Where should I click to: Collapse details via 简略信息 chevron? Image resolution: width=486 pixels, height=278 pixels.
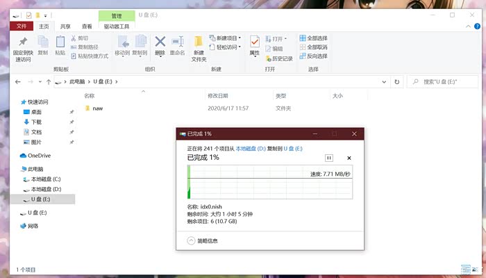pyautogui.click(x=192, y=240)
